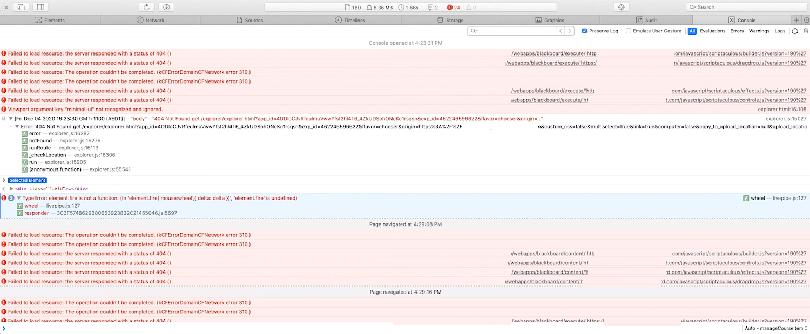The image size is (810, 334).
Task: Open inspector Settings gear tab
Action: click(806, 20)
